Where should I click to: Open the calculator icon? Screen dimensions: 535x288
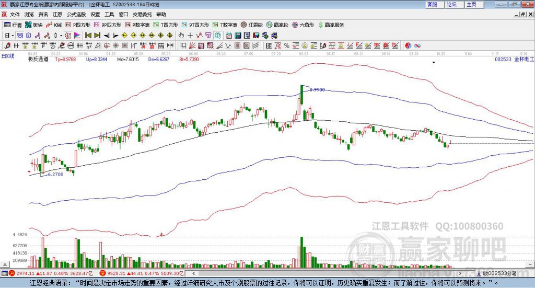click(238, 36)
